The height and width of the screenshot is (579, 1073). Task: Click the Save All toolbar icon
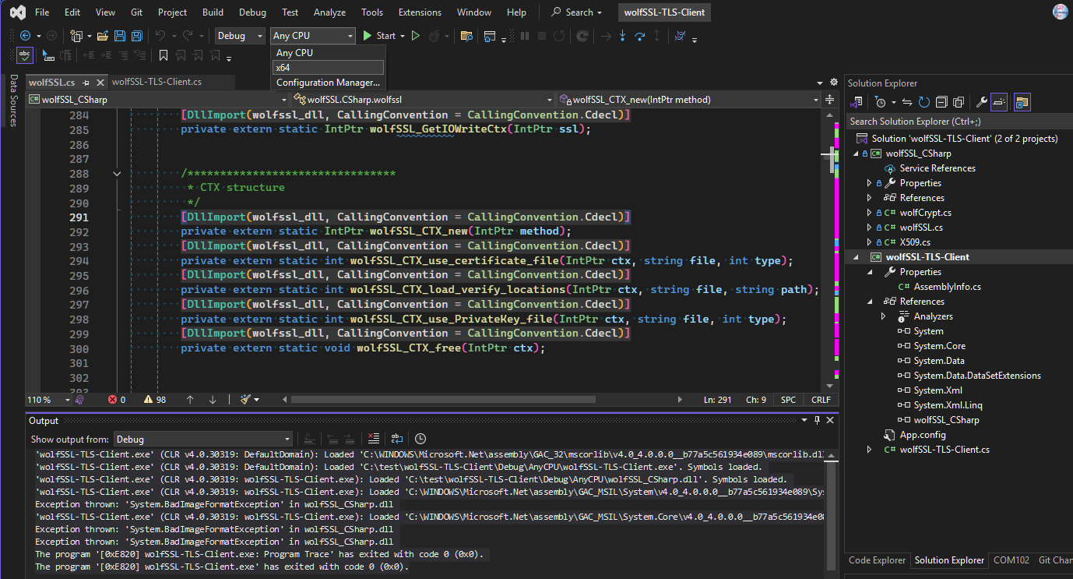135,36
